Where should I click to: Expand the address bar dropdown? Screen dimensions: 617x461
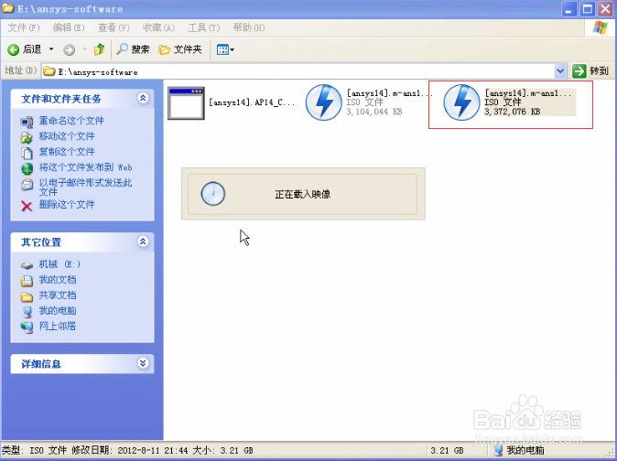pos(560,71)
